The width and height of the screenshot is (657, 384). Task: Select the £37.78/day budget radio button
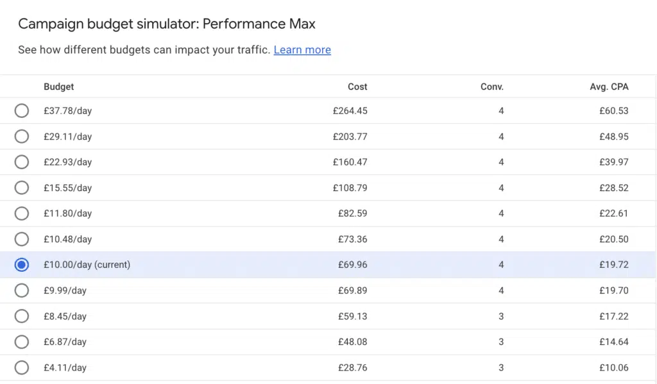(x=22, y=110)
